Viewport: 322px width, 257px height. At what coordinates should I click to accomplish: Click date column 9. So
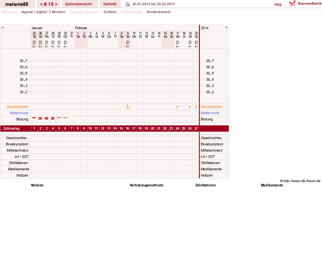[128, 35]
